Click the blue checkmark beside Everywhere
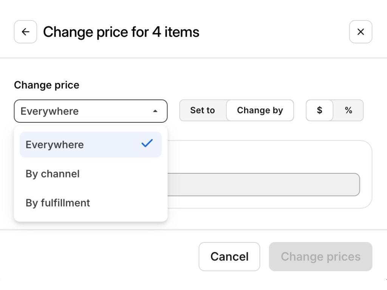Image resolution: width=387 pixels, height=290 pixels. 147,143
